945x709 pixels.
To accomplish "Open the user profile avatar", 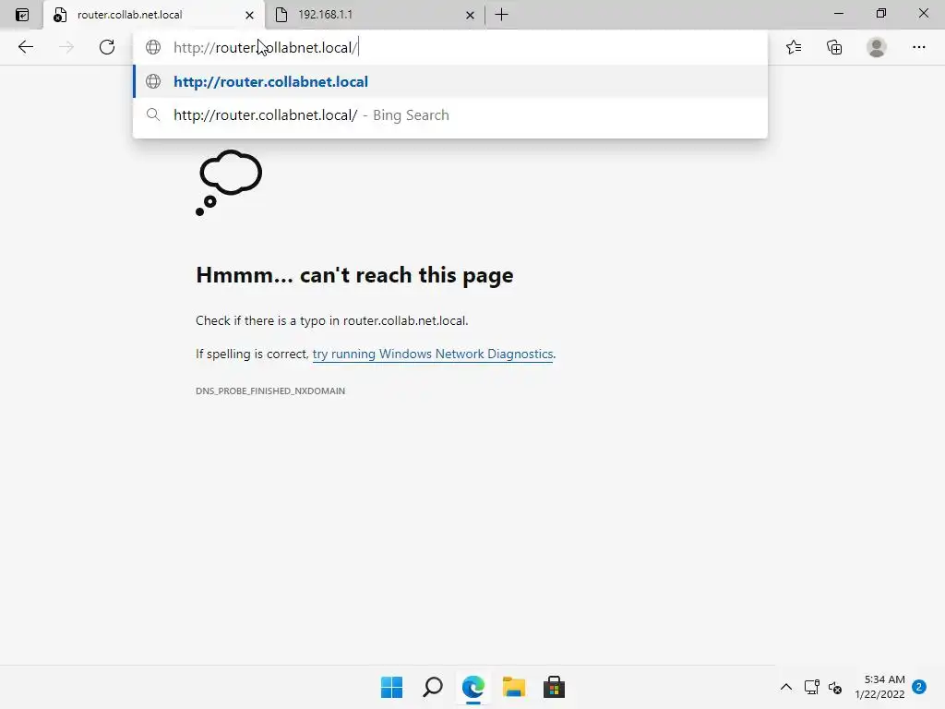I will 877,47.
